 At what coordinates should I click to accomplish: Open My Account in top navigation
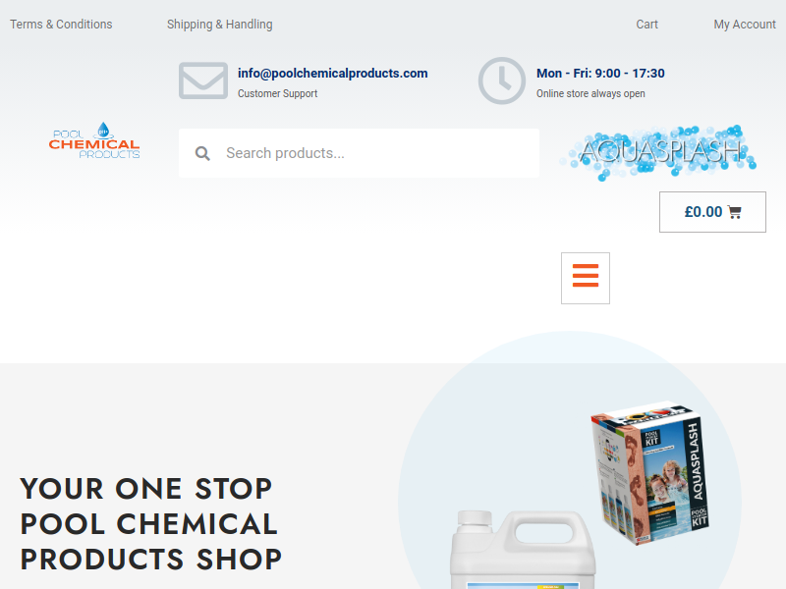(x=745, y=24)
